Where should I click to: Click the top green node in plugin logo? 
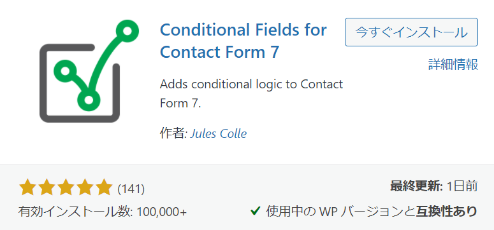127,30
